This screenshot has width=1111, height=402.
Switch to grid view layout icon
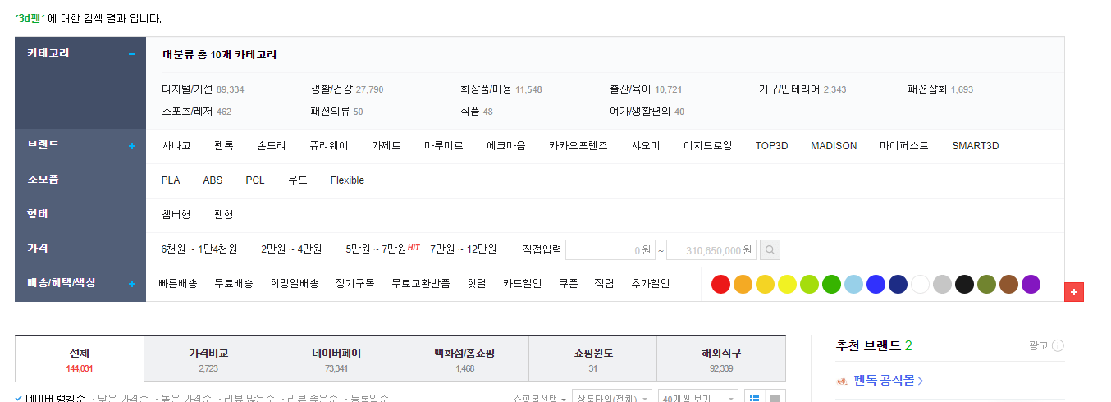pyautogui.click(x=774, y=397)
